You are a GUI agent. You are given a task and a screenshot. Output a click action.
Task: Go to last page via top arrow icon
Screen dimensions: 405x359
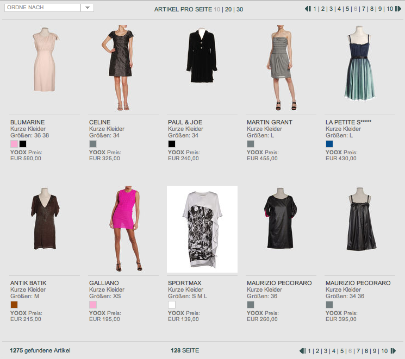pos(398,9)
